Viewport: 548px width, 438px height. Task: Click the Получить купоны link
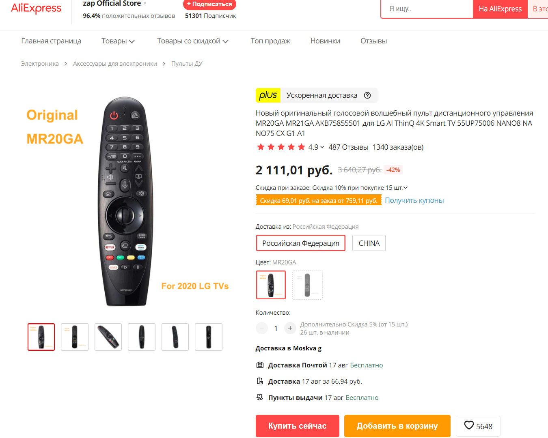pos(414,200)
